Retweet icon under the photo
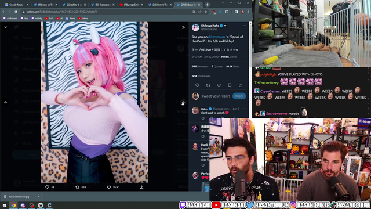The height and width of the screenshot is (209, 371). [x=77, y=187]
